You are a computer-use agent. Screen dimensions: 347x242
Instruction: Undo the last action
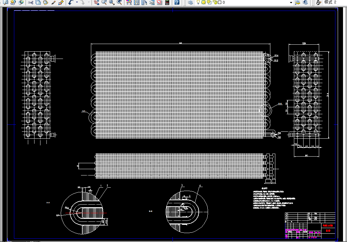71,2
